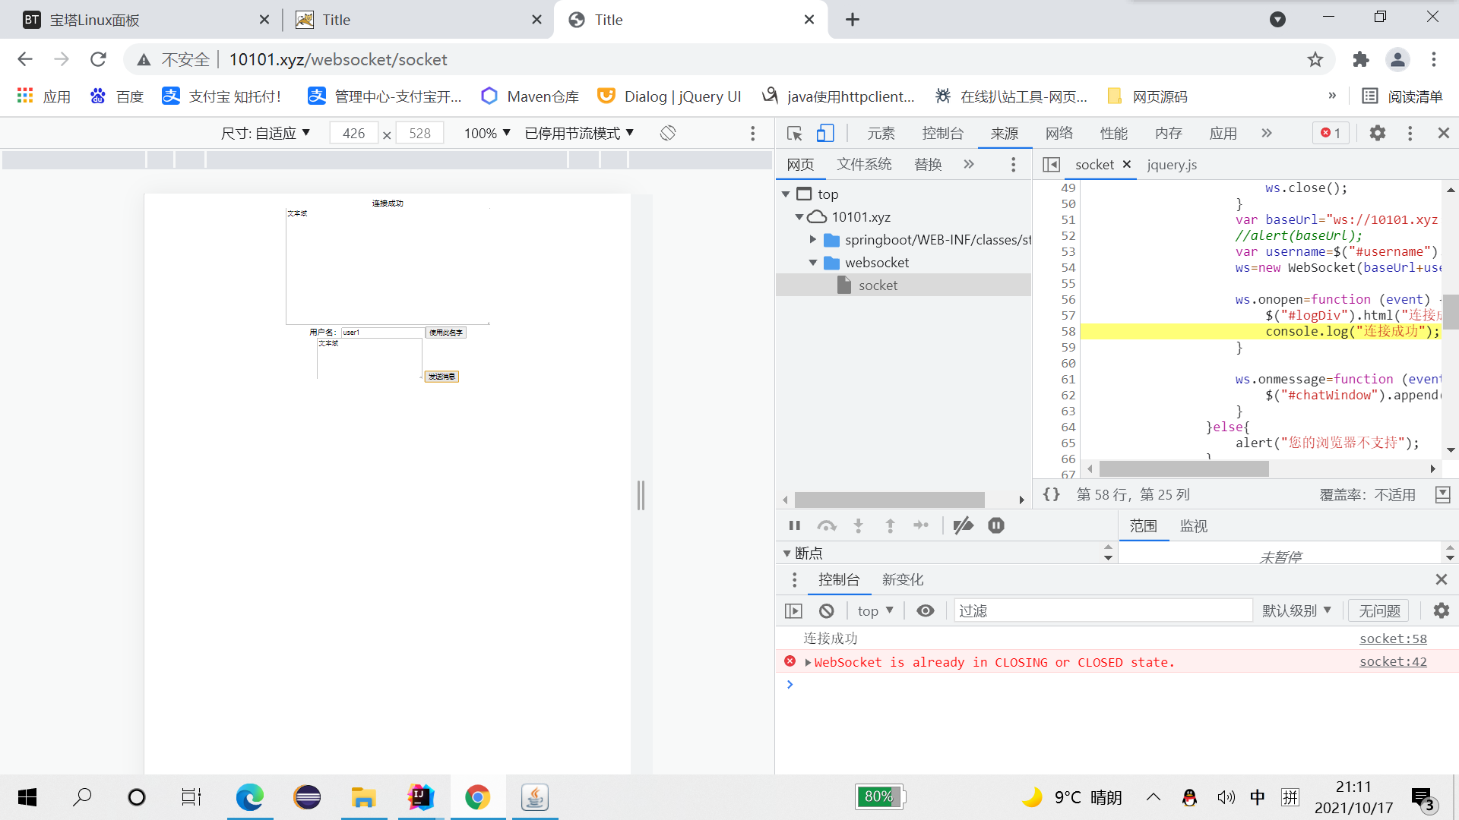Switch to the Performance (性能) panel
1459x820 pixels.
1114,133
